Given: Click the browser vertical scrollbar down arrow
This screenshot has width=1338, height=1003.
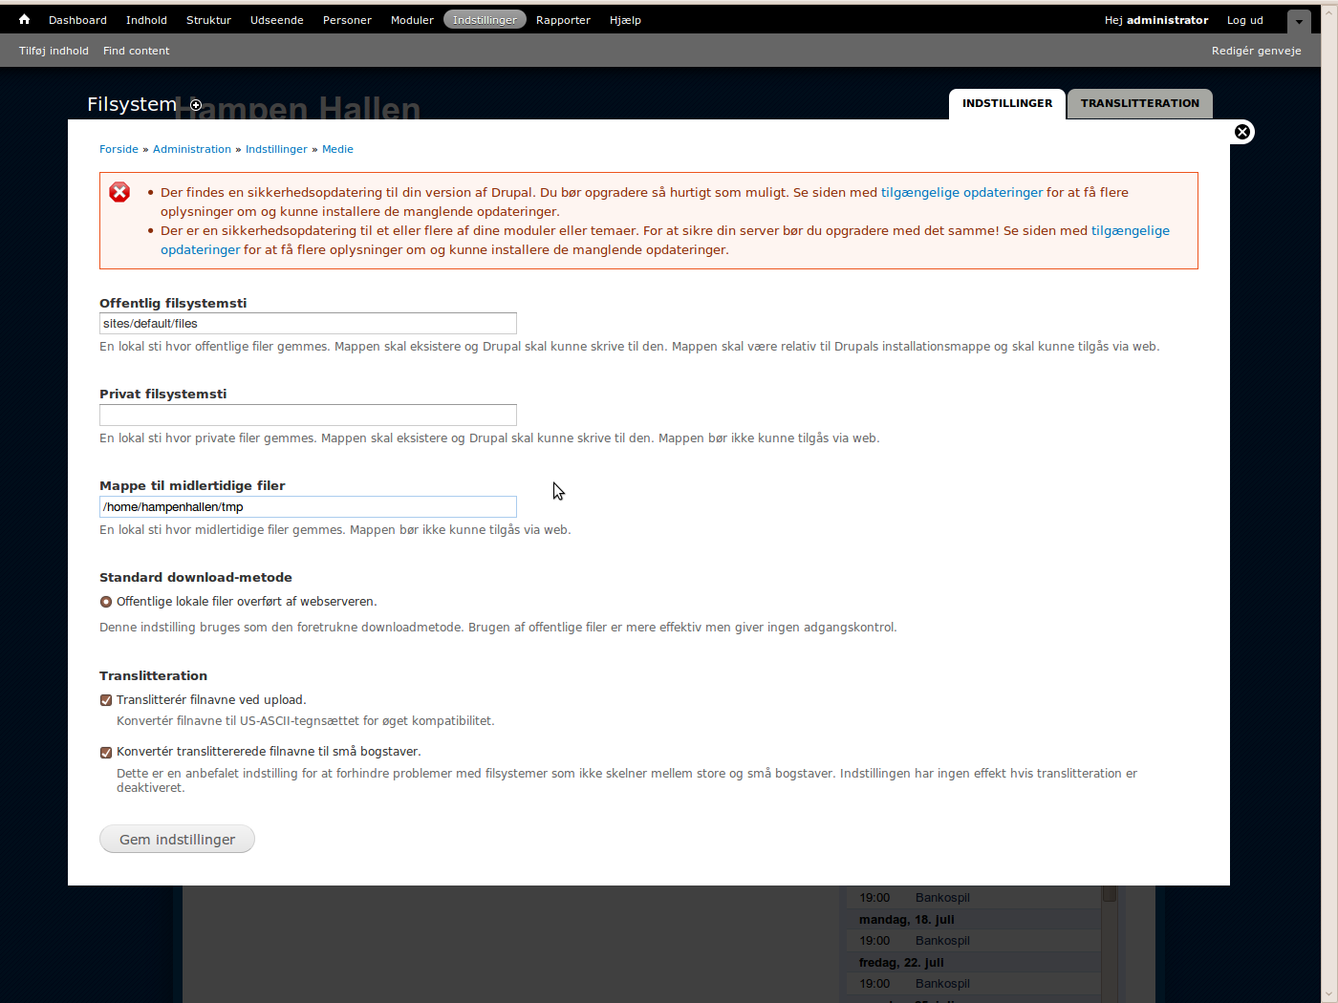Looking at the screenshot, I should point(1330,995).
